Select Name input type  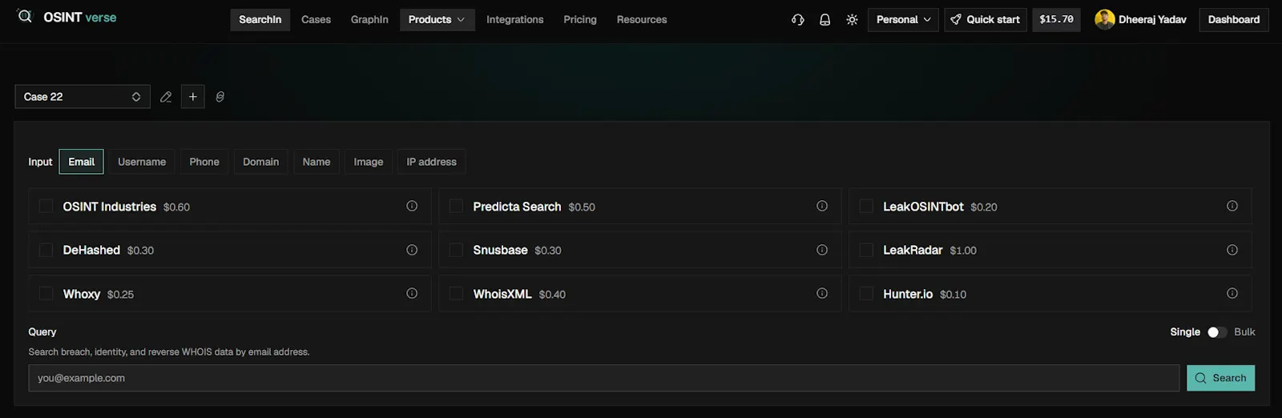[316, 162]
